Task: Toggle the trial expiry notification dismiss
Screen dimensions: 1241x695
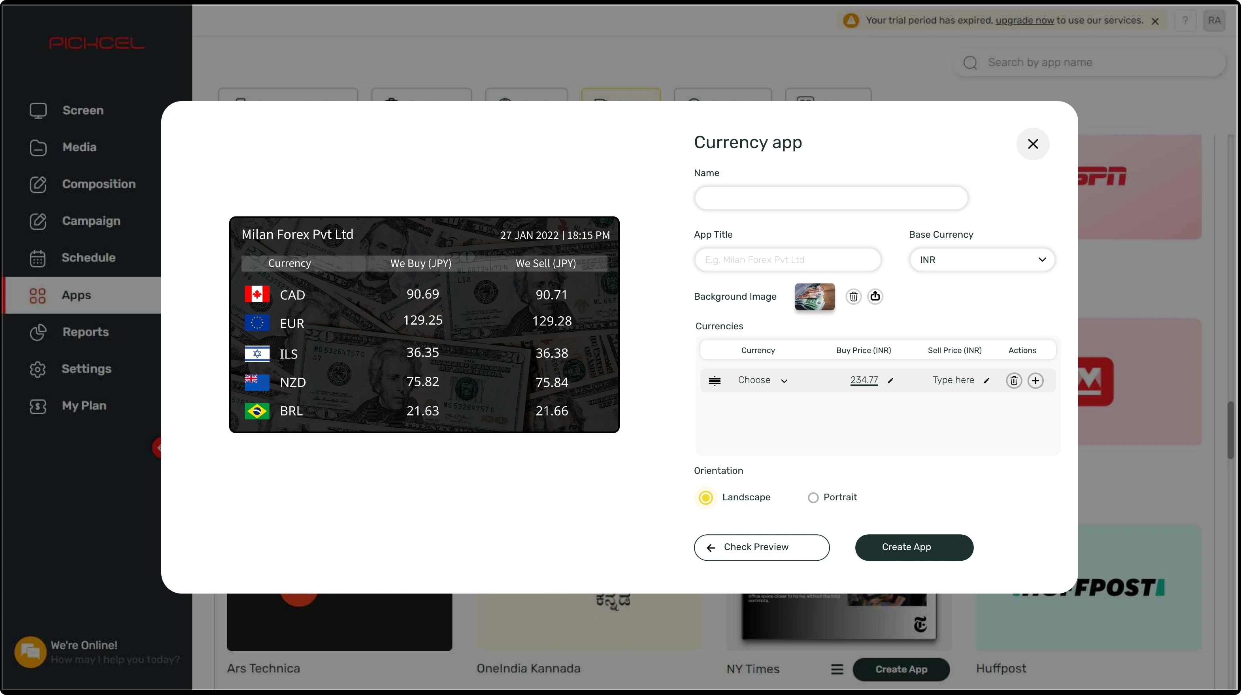Action: (1155, 20)
